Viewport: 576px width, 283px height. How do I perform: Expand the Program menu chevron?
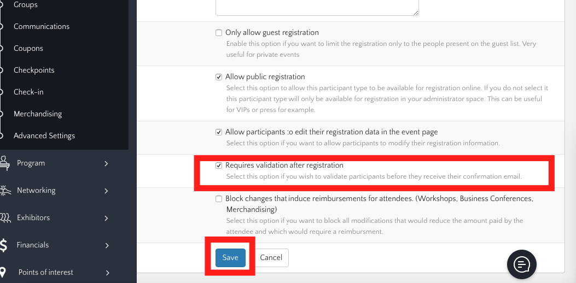pyautogui.click(x=107, y=163)
